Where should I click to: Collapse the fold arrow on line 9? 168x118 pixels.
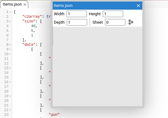(10, 50)
